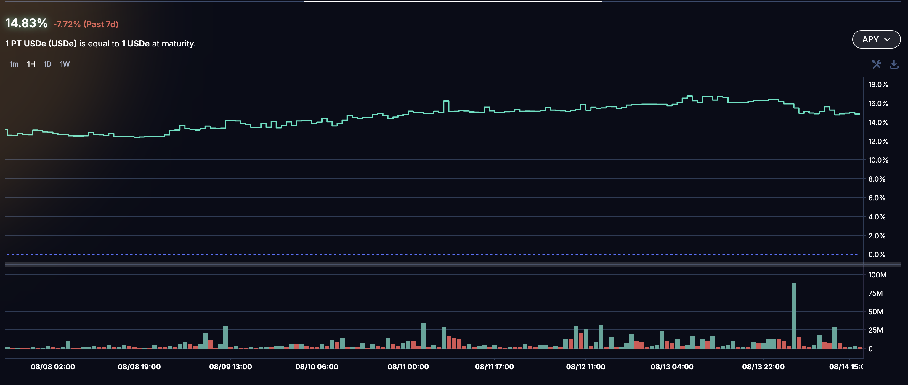Click the chevron arrow next to APY
The image size is (908, 385).
point(887,39)
